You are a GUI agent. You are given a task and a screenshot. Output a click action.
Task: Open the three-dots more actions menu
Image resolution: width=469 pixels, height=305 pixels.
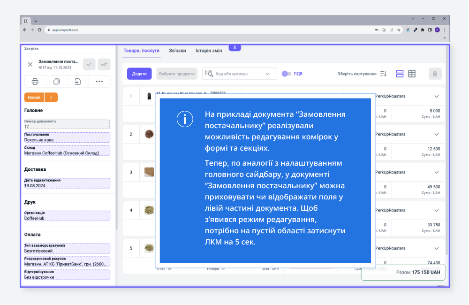coord(99,82)
